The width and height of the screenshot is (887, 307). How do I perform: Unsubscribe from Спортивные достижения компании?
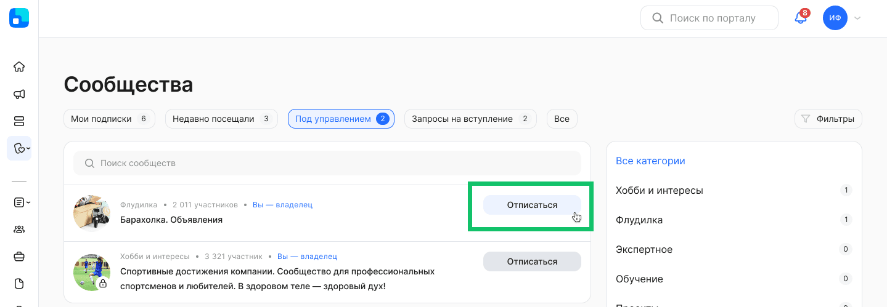532,261
